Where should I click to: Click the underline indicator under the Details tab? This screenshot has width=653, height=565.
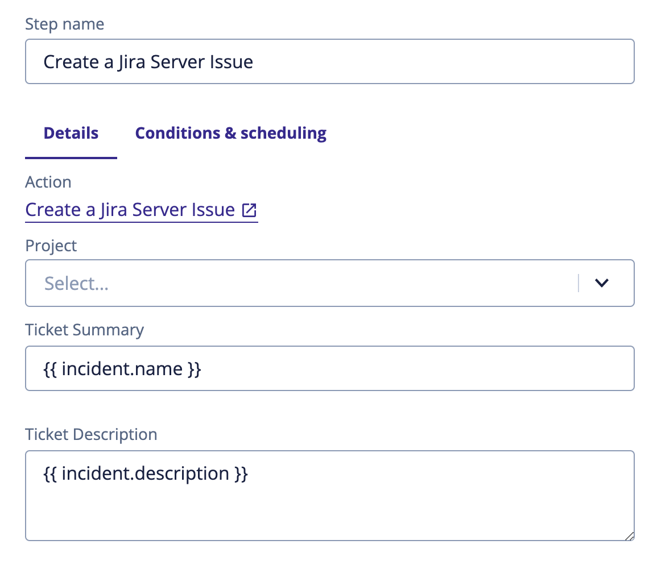tap(71, 157)
